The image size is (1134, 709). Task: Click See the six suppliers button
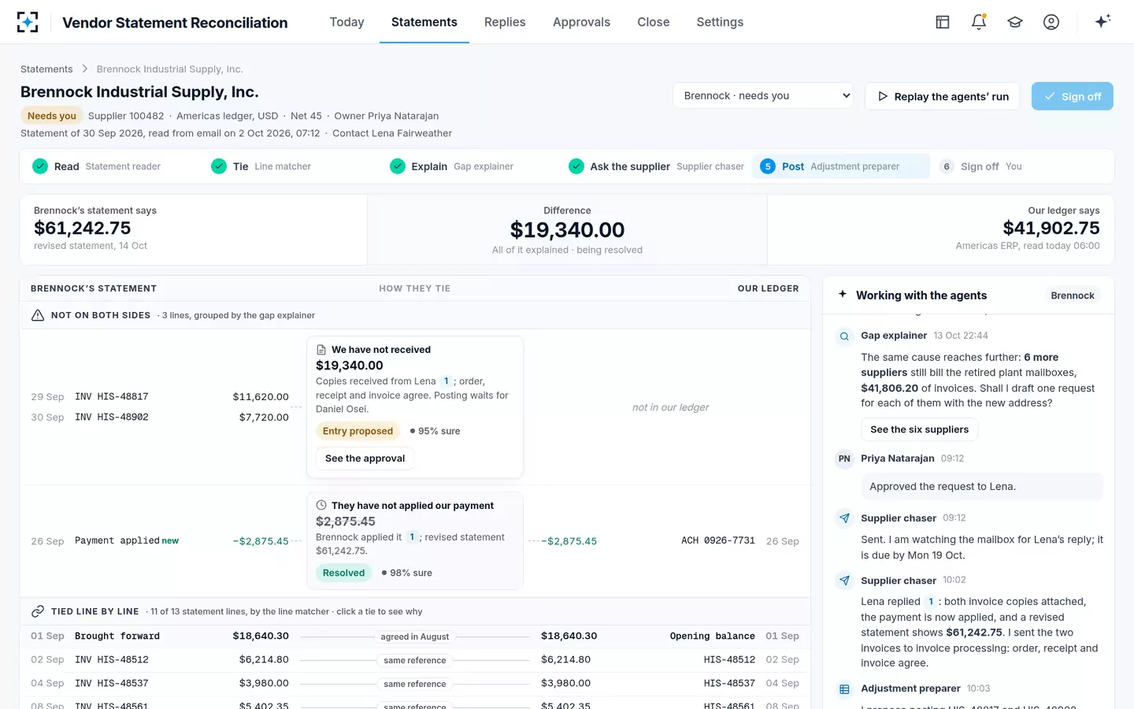920,429
